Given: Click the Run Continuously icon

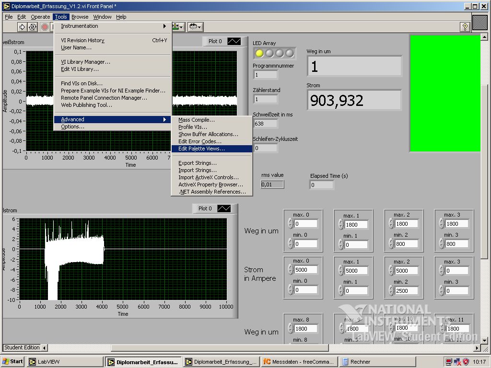Looking at the screenshot, I should (x=33, y=27).
